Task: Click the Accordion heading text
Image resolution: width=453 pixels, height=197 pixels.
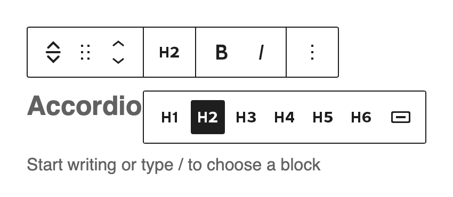Action: pos(84,105)
